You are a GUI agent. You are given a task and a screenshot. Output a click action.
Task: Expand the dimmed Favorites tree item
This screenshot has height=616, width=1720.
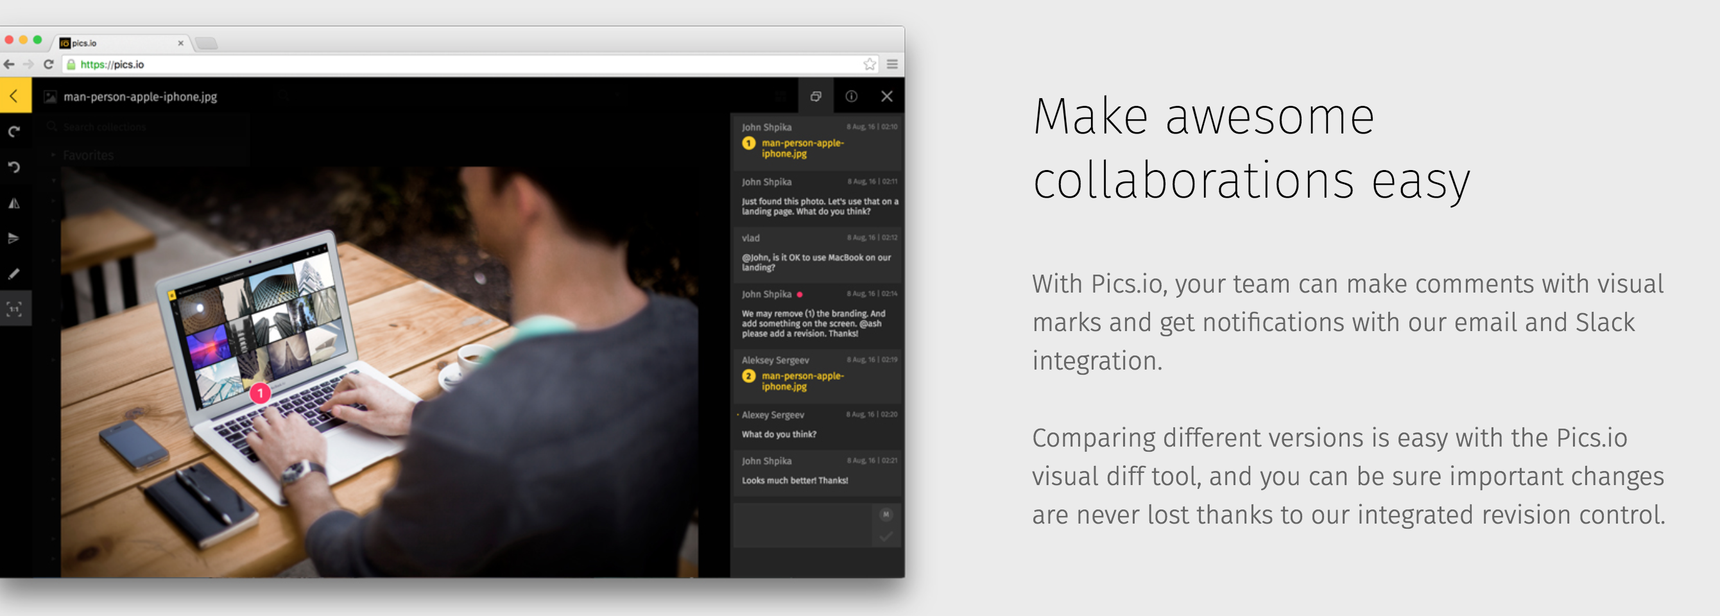pyautogui.click(x=53, y=155)
